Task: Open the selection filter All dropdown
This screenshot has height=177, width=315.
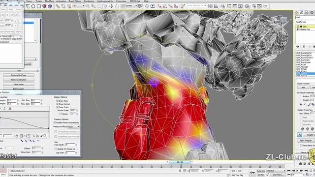Action: (x=79, y=6)
